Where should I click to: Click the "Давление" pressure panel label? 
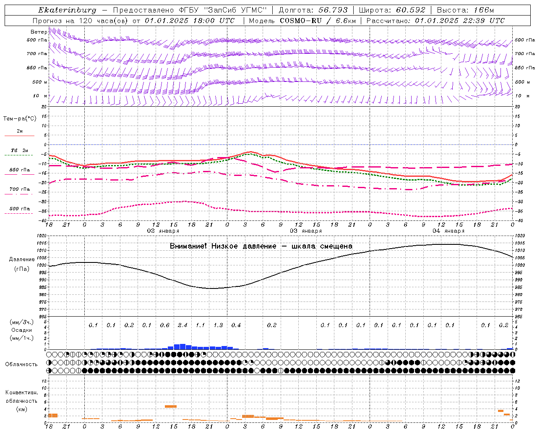[x=22, y=260]
